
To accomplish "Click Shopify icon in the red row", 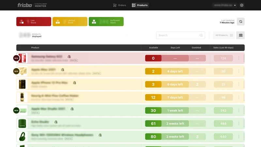I will pos(69,57).
